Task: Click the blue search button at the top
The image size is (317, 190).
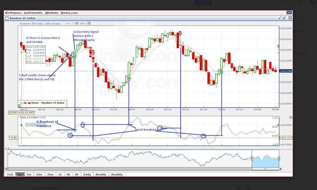Action: point(203,2)
